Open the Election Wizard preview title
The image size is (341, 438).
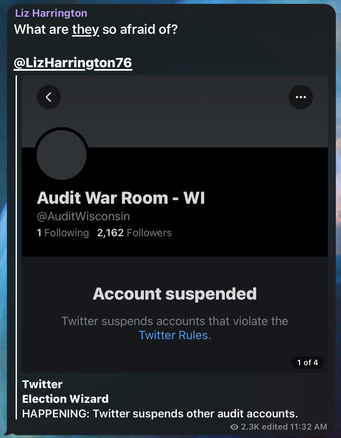click(x=65, y=399)
